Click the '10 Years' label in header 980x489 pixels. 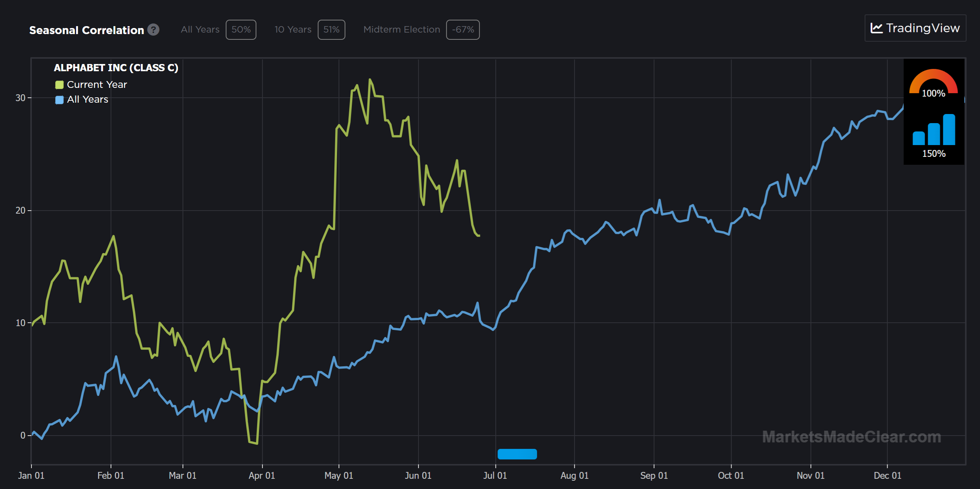293,30
